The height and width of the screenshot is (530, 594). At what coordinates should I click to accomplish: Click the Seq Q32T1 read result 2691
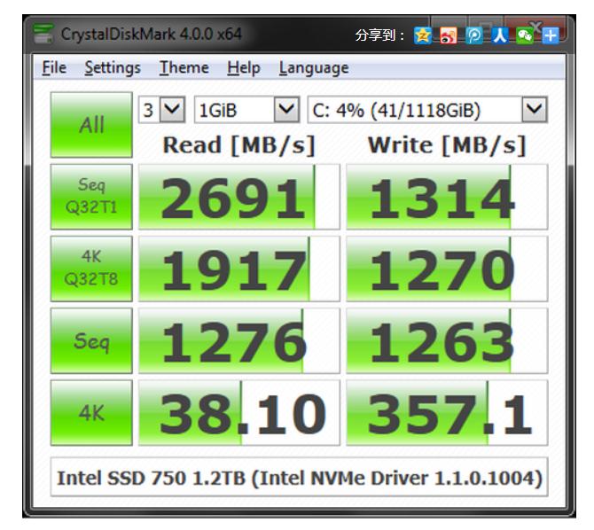tap(239, 197)
